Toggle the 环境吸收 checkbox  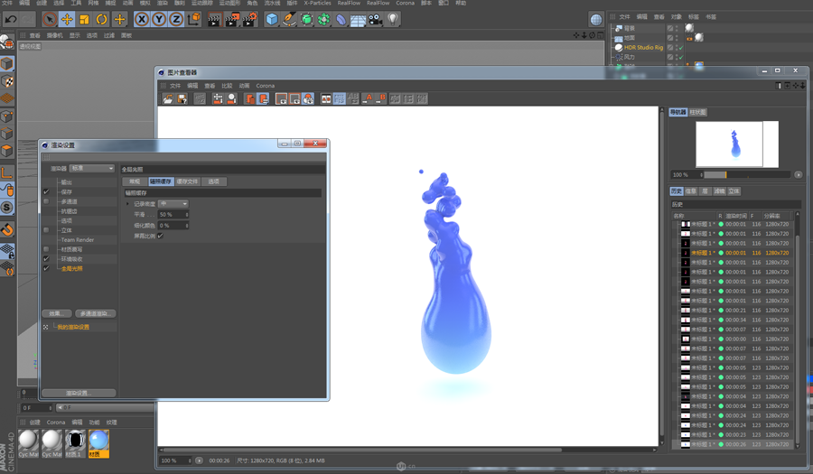click(x=46, y=258)
